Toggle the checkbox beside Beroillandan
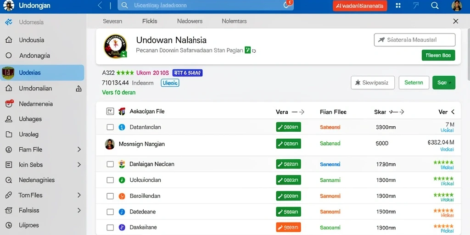Image resolution: width=470 pixels, height=235 pixels. (110, 196)
